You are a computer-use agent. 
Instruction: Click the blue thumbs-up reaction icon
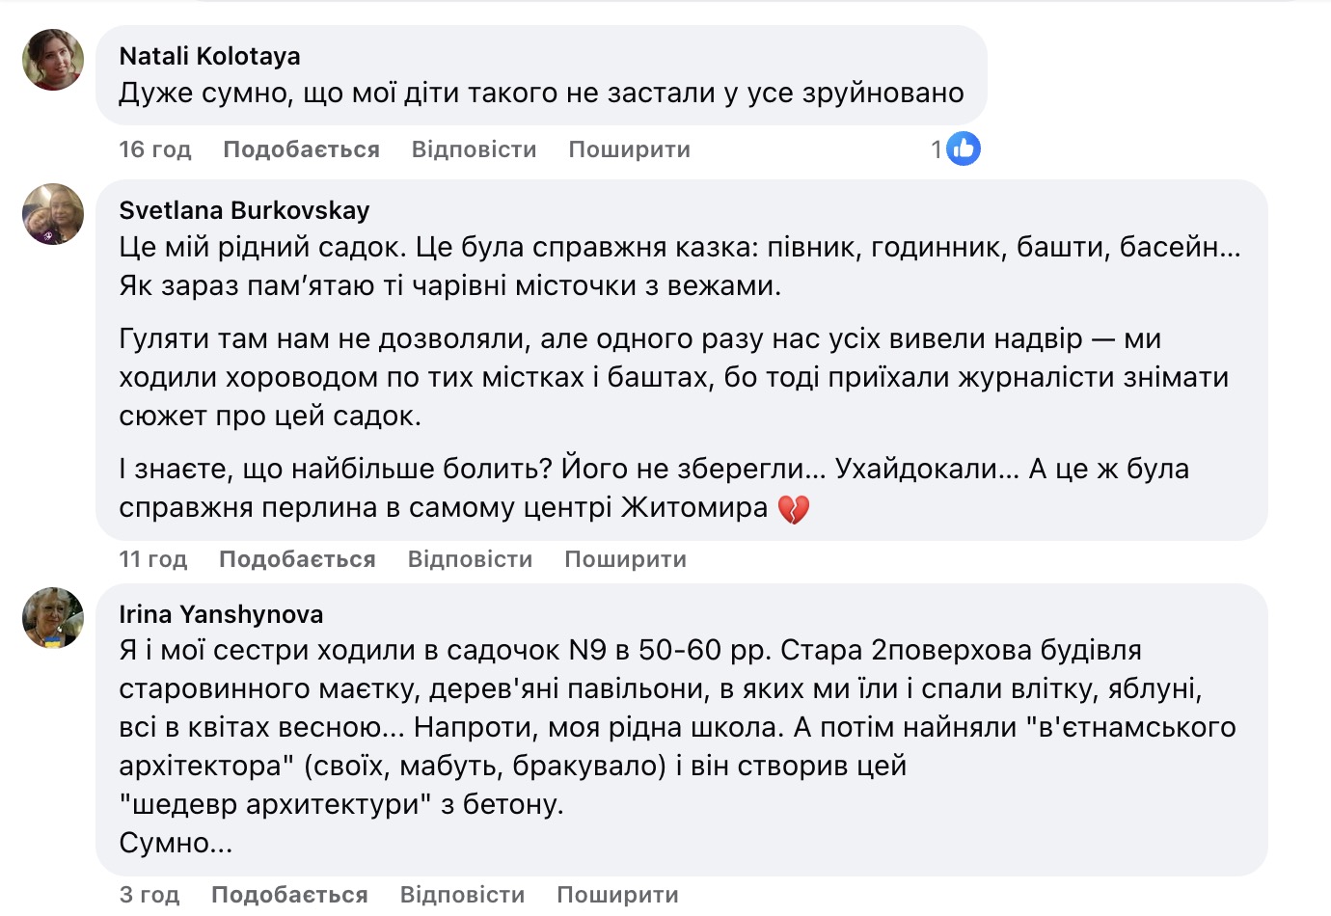click(x=963, y=149)
